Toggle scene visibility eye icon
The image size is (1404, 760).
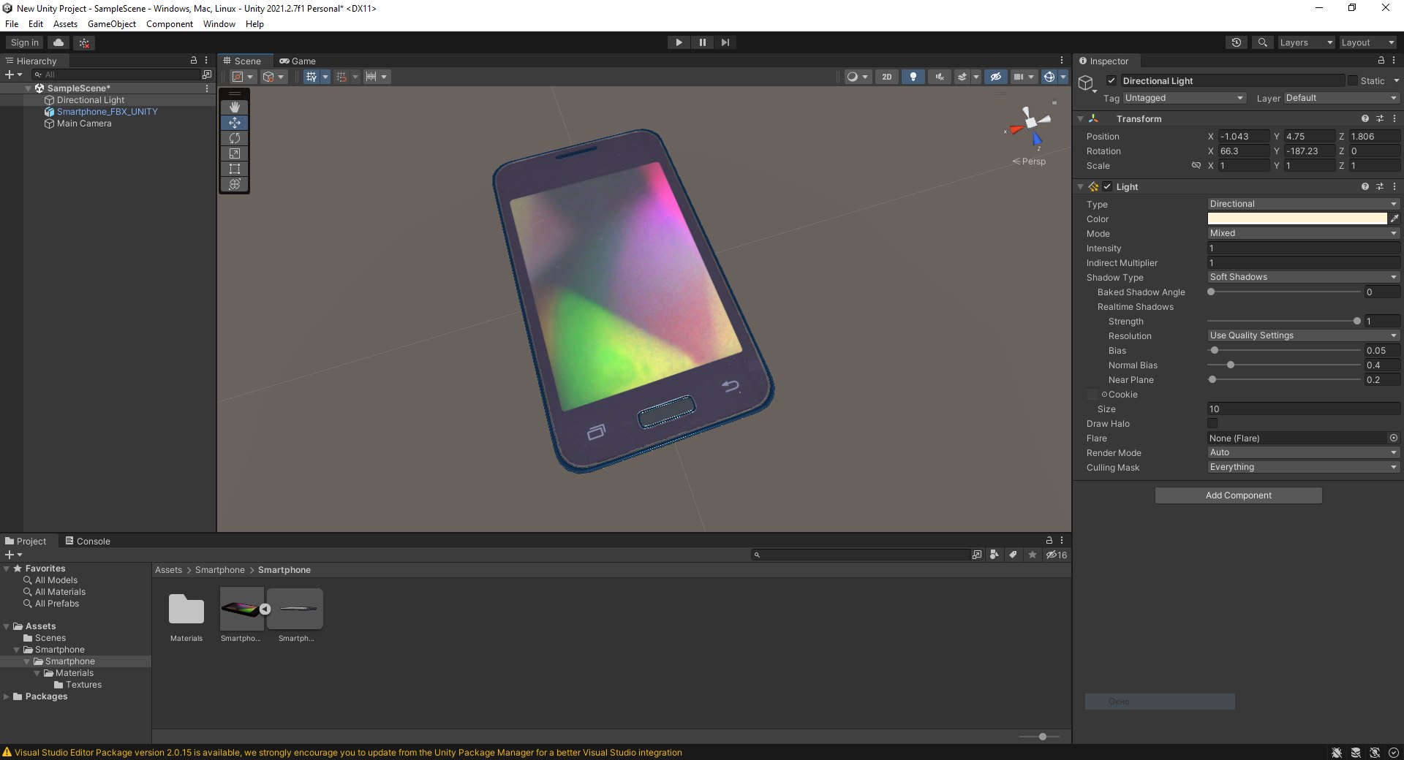[x=995, y=77]
